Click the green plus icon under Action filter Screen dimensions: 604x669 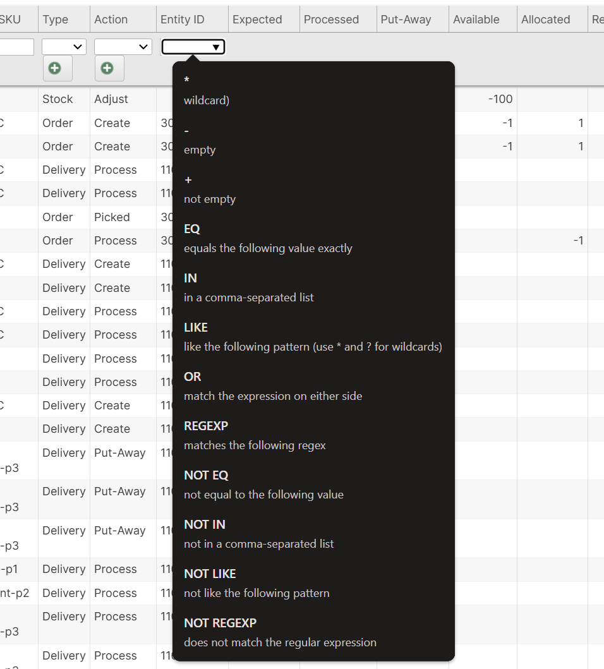[107, 68]
